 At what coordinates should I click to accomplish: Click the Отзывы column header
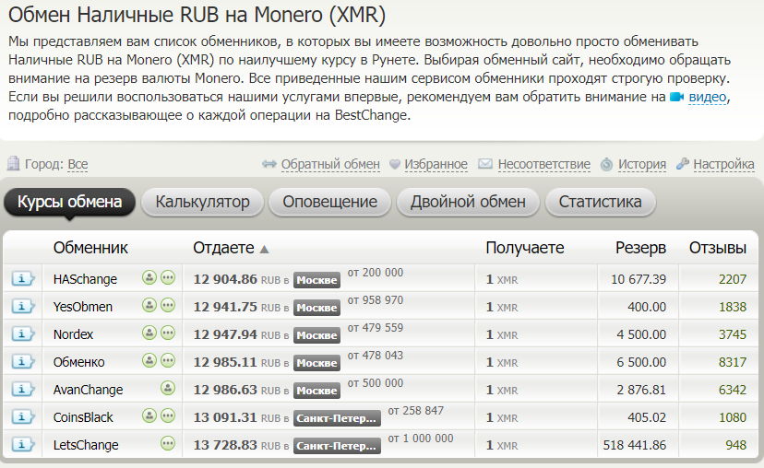point(717,248)
